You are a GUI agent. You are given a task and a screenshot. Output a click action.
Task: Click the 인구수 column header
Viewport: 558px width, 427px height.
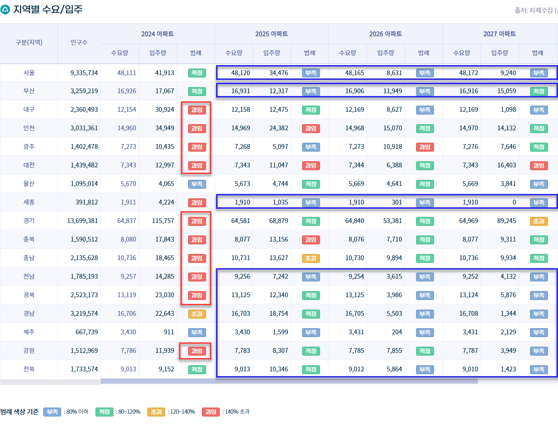point(79,42)
